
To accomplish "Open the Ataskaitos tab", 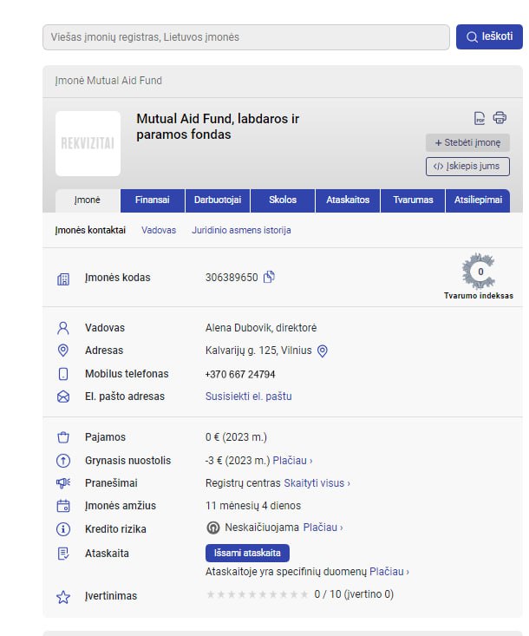I will pyautogui.click(x=348, y=200).
